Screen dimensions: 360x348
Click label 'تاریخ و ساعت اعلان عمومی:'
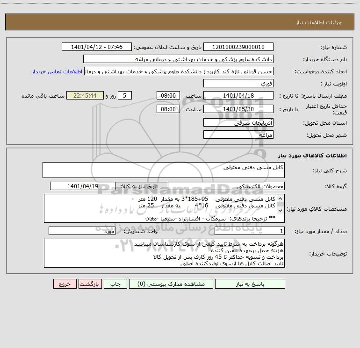168,48
